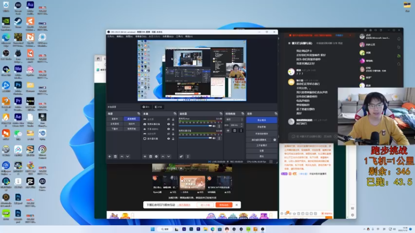The image size is (415, 233).
Task: Open Audio Mixer three-dot menu in bottom toolbar
Action: [x=188, y=156]
